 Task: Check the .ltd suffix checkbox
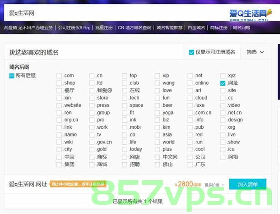coord(92,83)
